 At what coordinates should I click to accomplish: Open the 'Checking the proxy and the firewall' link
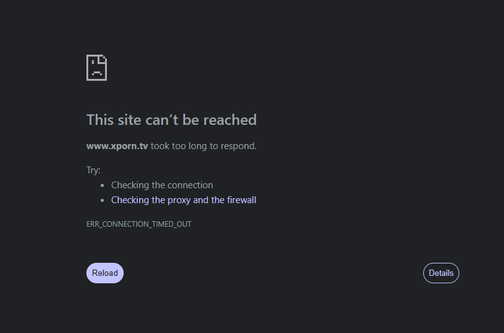[x=183, y=200]
